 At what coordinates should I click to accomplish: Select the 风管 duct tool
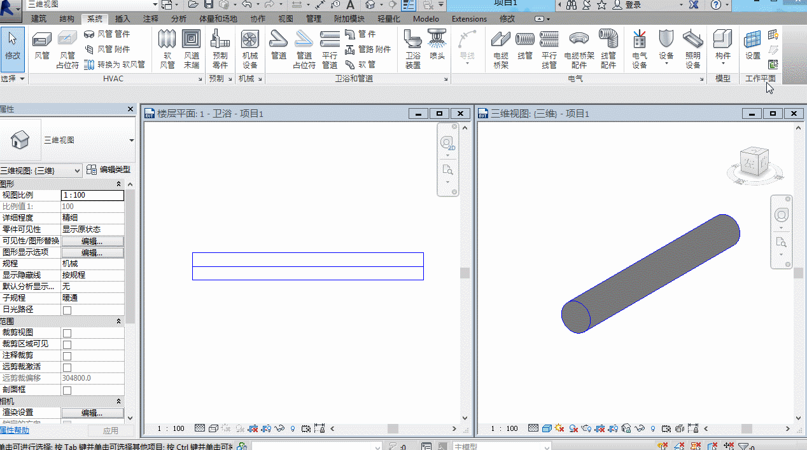tap(42, 48)
